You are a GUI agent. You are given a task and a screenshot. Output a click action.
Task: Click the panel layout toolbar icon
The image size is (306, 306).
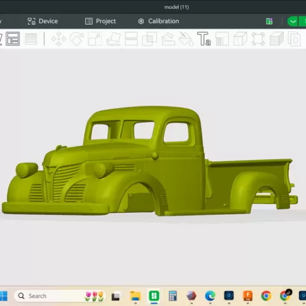click(x=13, y=39)
